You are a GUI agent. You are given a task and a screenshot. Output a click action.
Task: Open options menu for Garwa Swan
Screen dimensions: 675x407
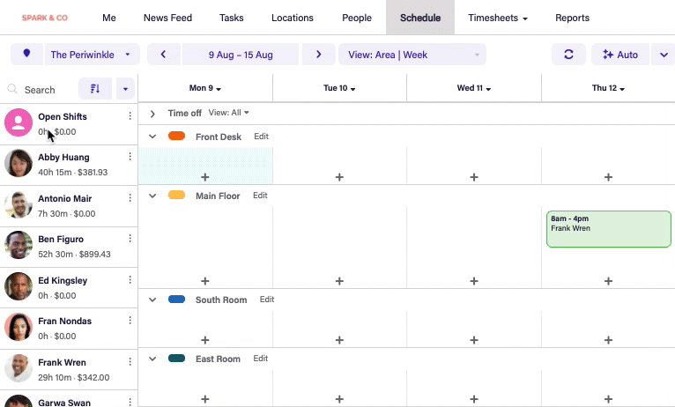[130, 403]
